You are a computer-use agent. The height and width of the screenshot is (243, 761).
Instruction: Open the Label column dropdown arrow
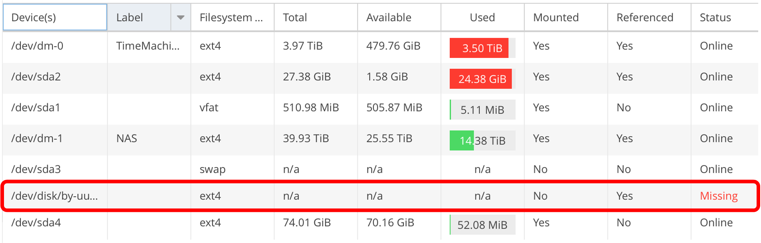[x=181, y=17]
